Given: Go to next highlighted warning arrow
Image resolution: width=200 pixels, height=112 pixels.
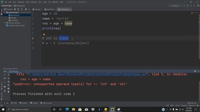Looking at the screenshot, I should (x=198, y=13).
